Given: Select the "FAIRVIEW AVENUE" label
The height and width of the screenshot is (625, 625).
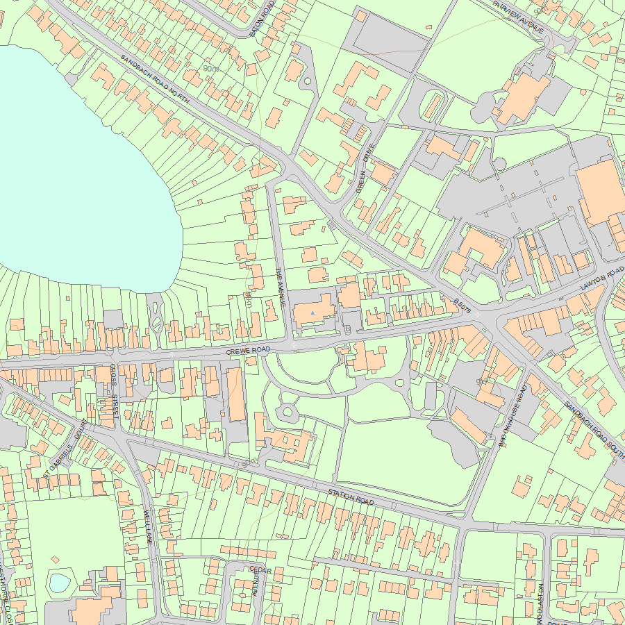Looking at the screenshot, I should tap(518, 17).
